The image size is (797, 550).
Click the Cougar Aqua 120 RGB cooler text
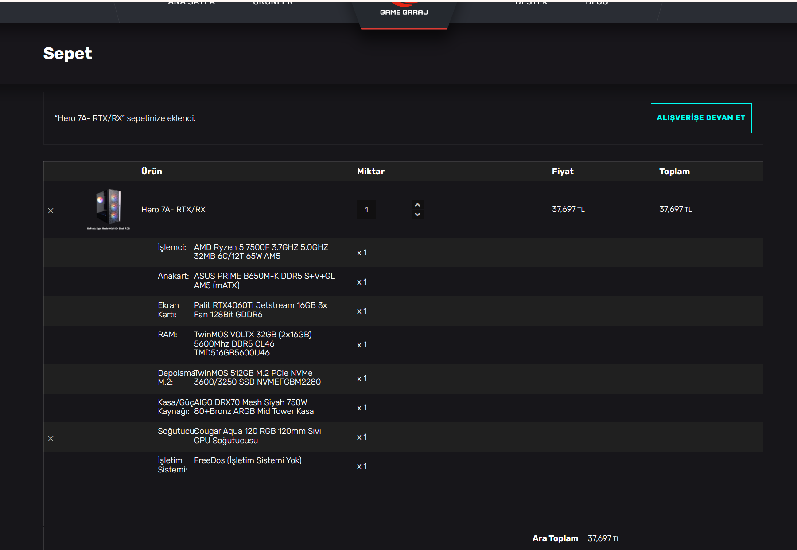(x=257, y=436)
